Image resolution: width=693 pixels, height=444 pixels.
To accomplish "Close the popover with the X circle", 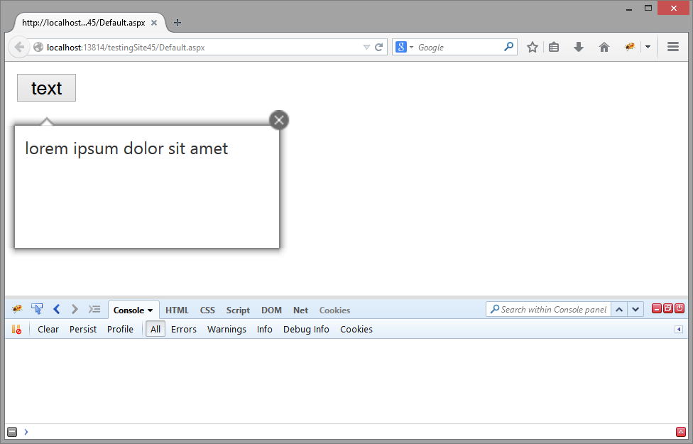I will coord(279,120).
